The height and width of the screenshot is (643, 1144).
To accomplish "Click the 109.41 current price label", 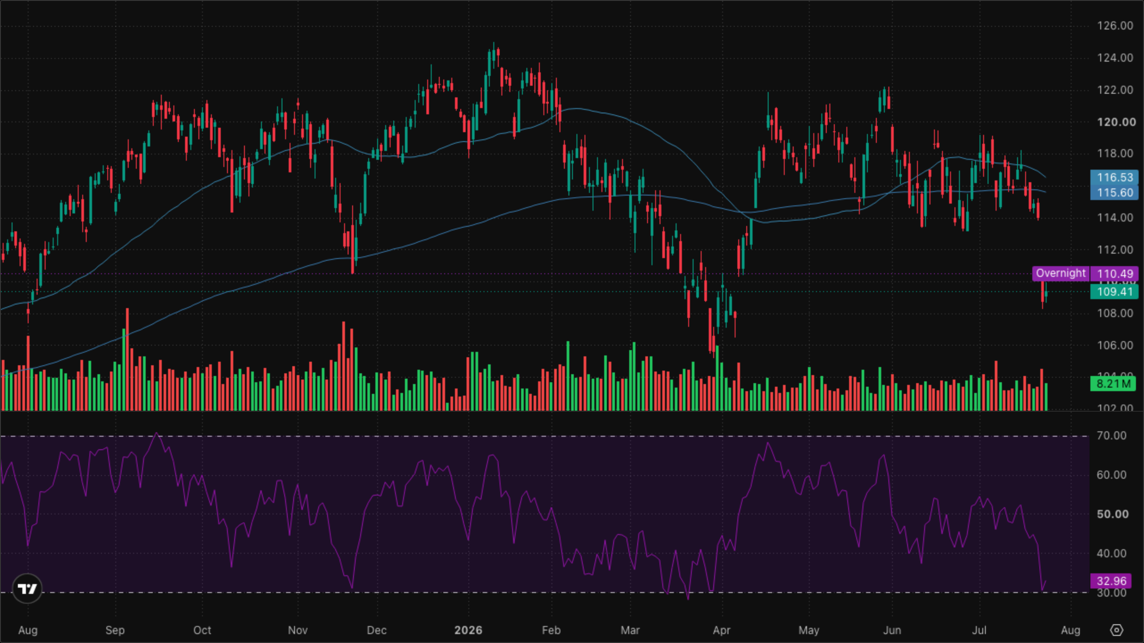I will pos(1115,292).
